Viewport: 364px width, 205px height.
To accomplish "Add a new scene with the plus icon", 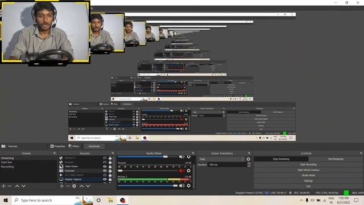I will tap(3, 186).
